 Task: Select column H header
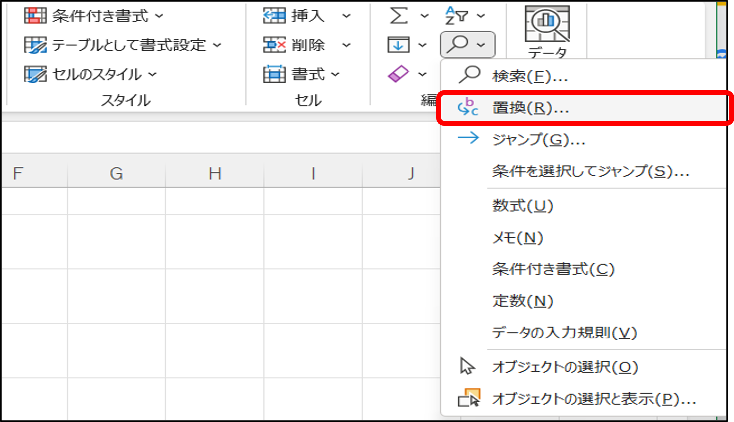tap(215, 173)
